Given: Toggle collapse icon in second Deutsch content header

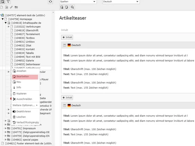Looking at the screenshot, I should (64, 106).
